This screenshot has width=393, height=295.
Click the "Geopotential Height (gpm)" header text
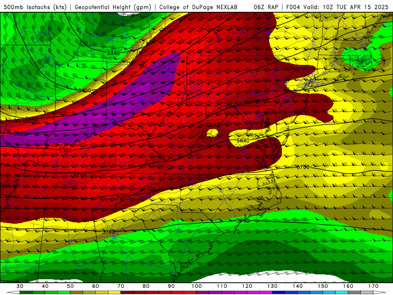(113, 7)
